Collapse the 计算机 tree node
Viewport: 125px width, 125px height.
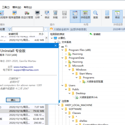pyautogui.click(x=52, y=38)
